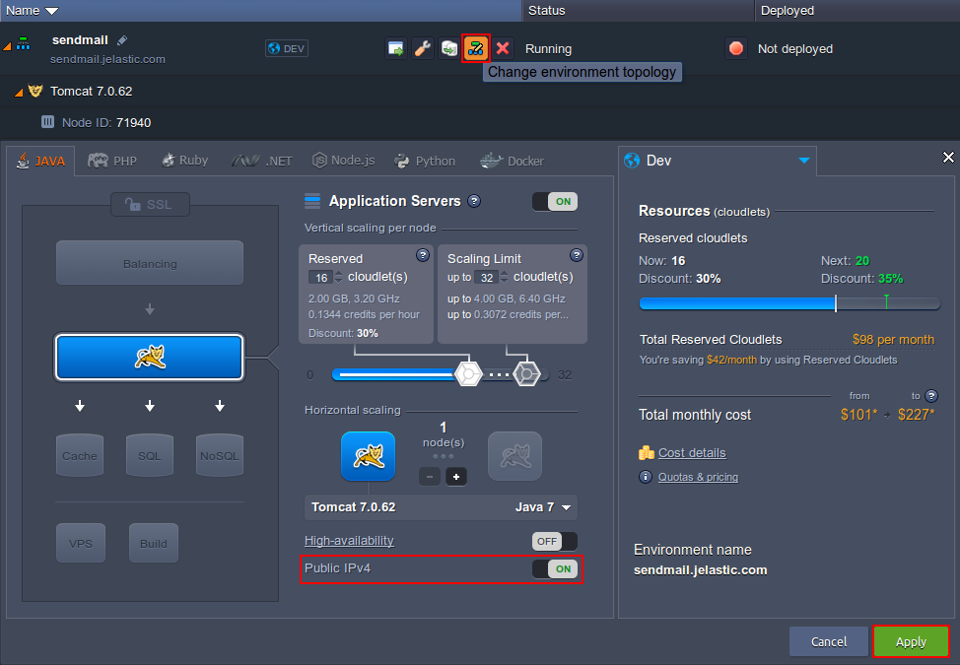
Task: Click Change environment topology icon
Action: click(x=476, y=48)
